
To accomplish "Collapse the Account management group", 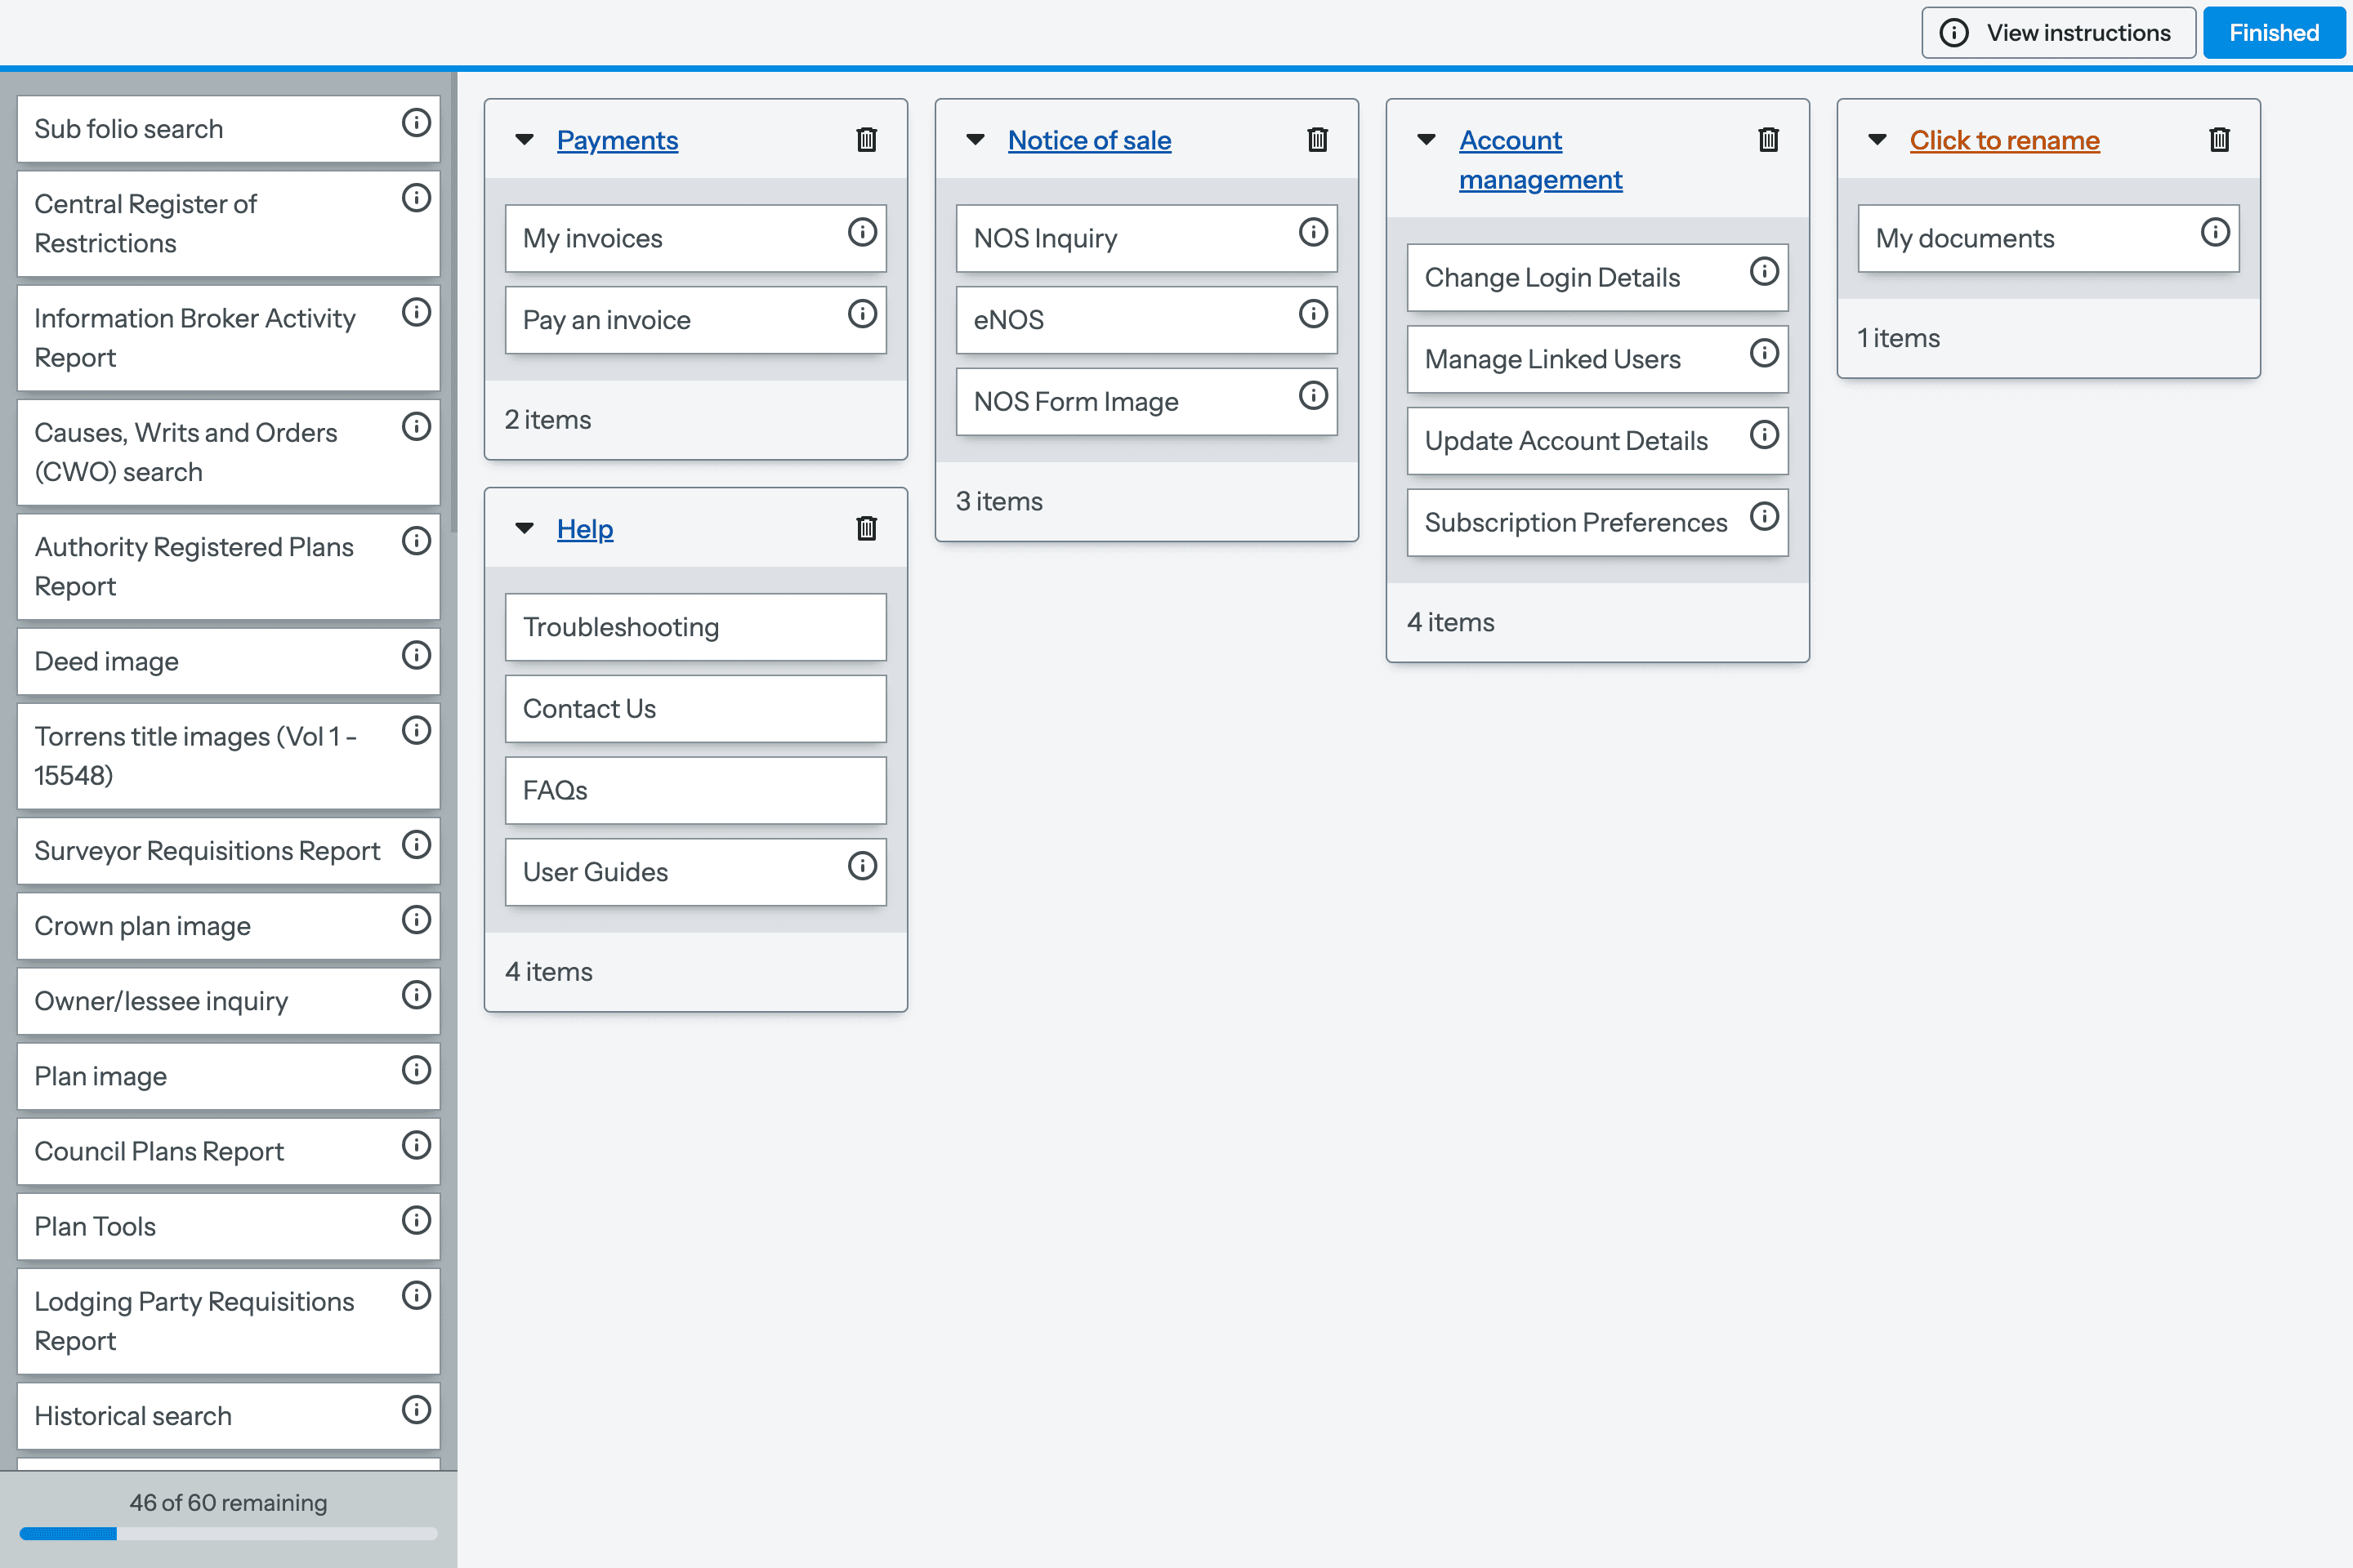I will [1427, 140].
